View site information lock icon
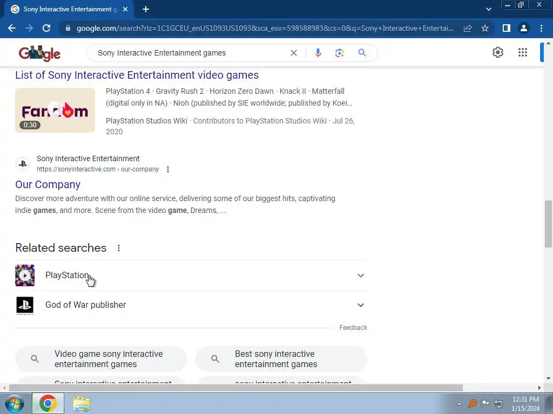The height and width of the screenshot is (414, 553). coord(68,28)
